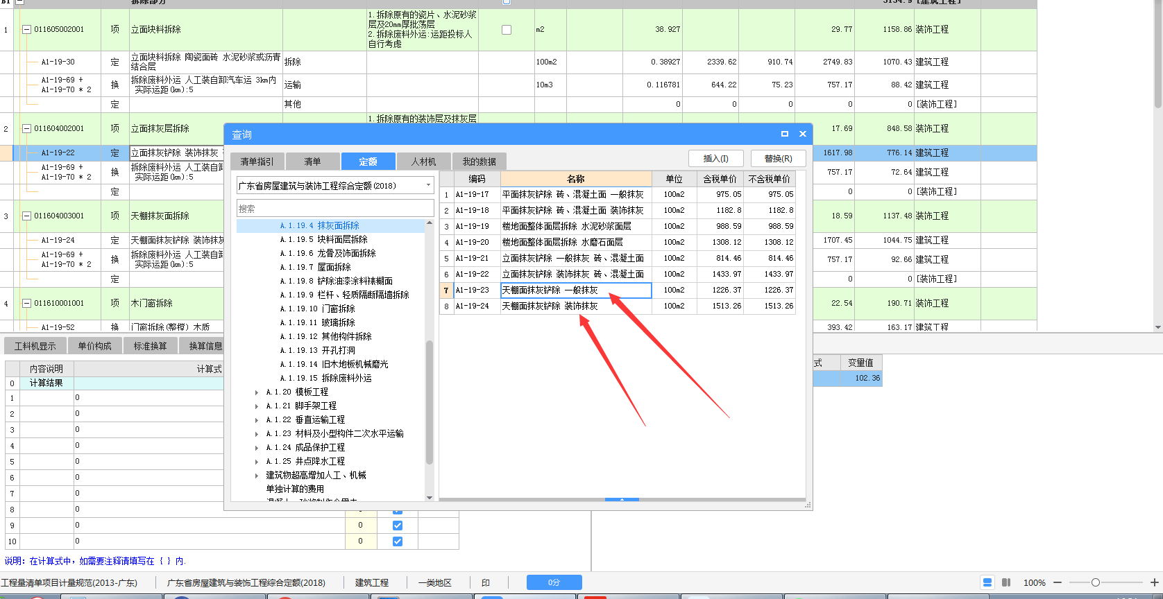Switch to 清单指引 tab
1163x599 pixels.
(x=257, y=162)
